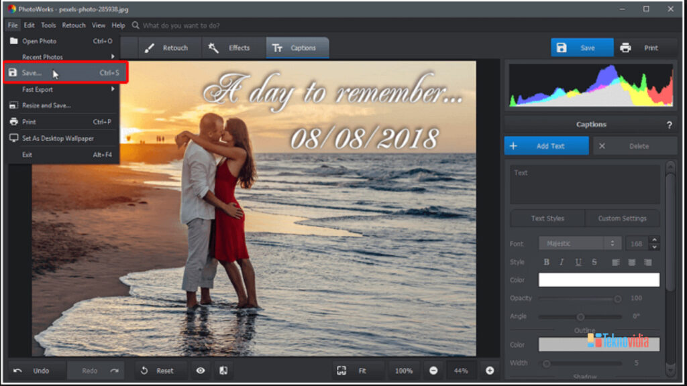The width and height of the screenshot is (687, 386).
Task: Click the before/after comparison icon
Action: click(x=223, y=370)
